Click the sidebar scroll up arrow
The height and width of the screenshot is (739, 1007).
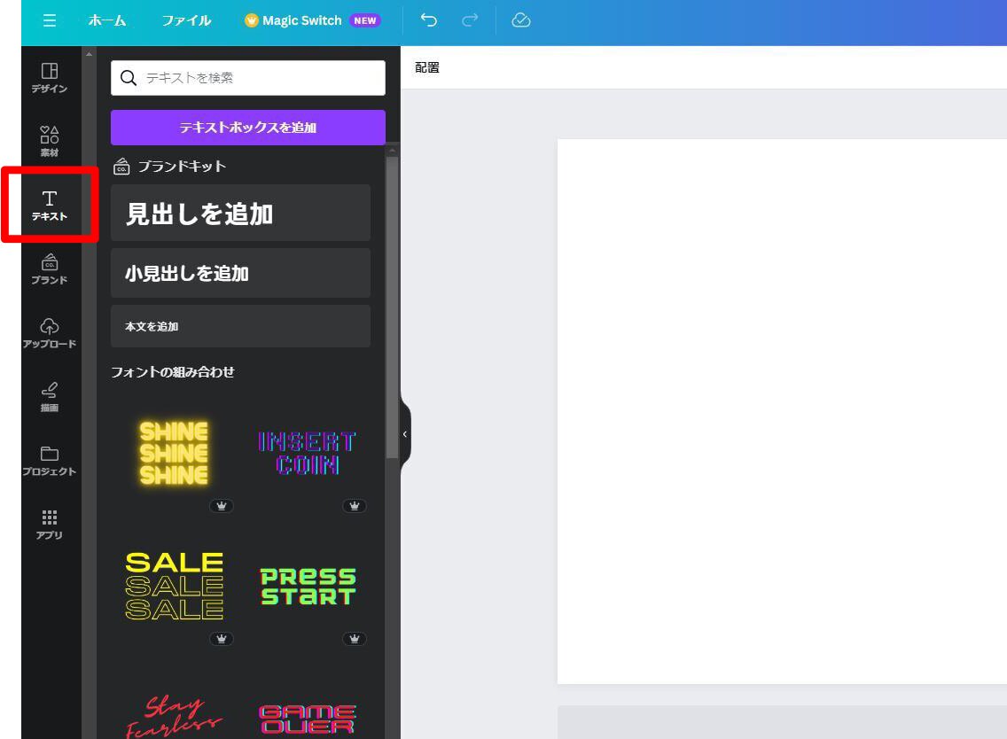coord(89,54)
